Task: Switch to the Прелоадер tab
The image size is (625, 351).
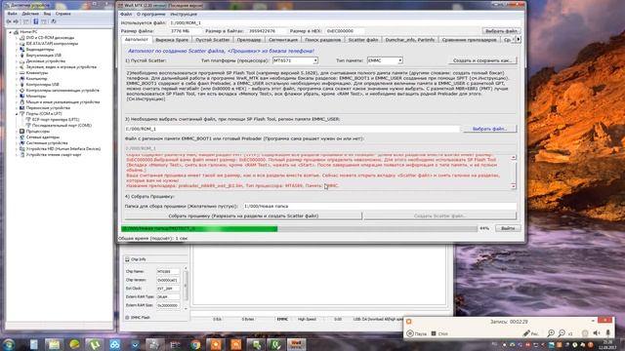Action: click(x=249, y=40)
